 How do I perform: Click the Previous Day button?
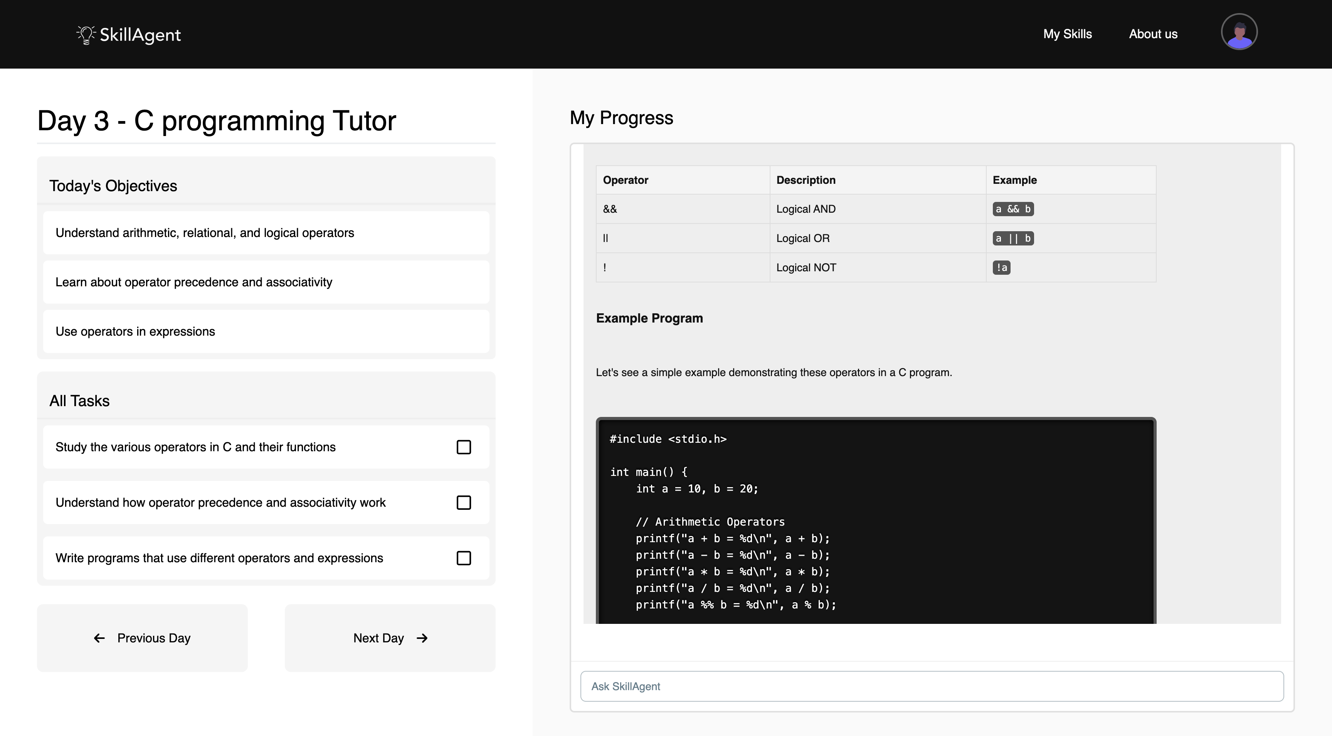[142, 638]
